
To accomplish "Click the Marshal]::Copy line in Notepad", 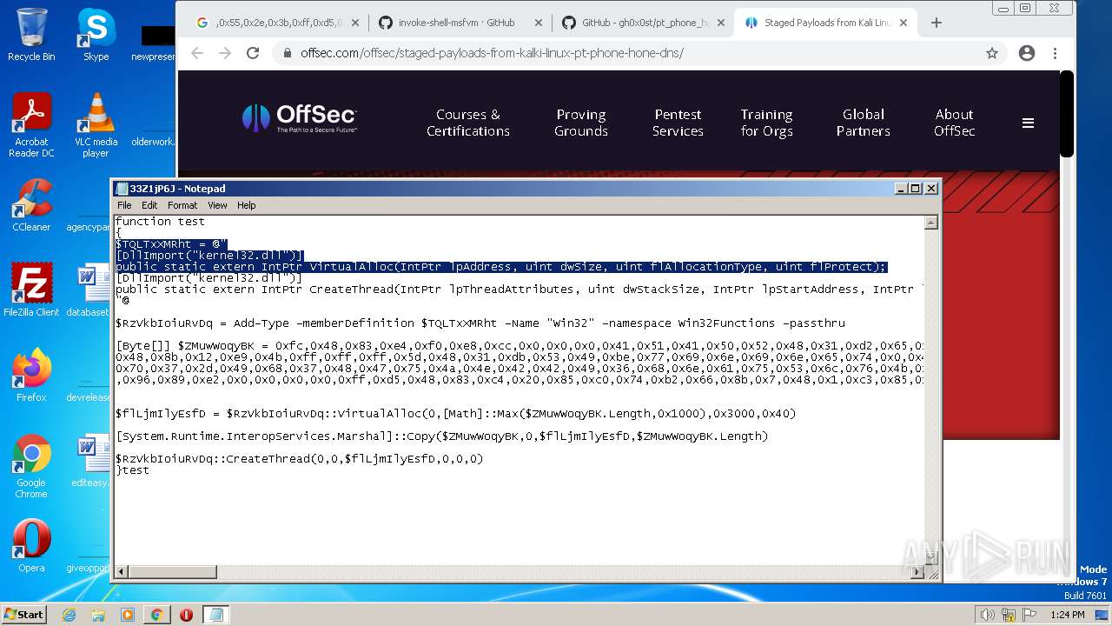I will click(442, 436).
